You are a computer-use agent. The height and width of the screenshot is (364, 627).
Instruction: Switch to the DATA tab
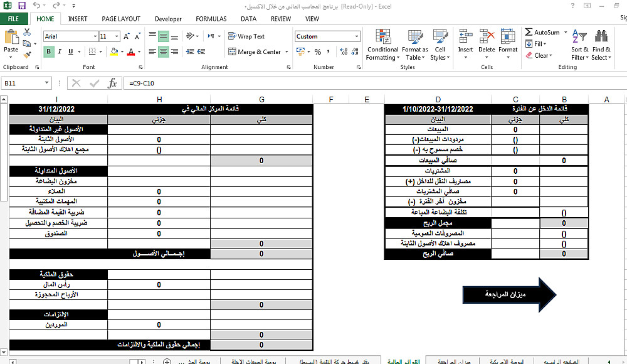pyautogui.click(x=248, y=19)
